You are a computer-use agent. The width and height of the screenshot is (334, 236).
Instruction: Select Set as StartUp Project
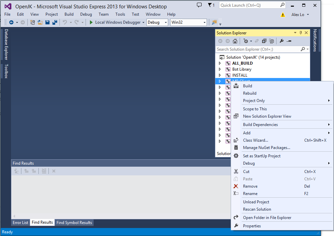click(x=261, y=156)
